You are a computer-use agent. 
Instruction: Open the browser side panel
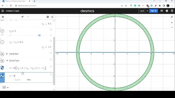click(164, 6)
